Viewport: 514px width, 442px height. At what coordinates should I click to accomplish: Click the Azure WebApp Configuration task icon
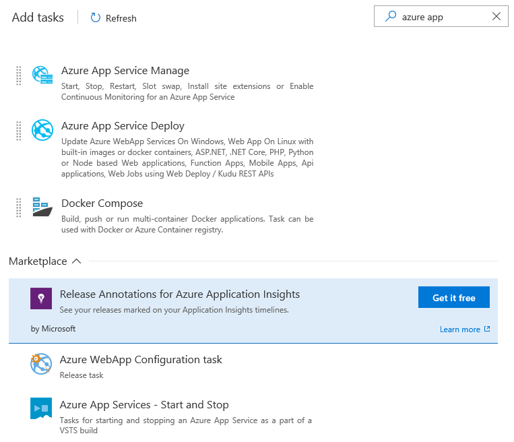pos(41,364)
